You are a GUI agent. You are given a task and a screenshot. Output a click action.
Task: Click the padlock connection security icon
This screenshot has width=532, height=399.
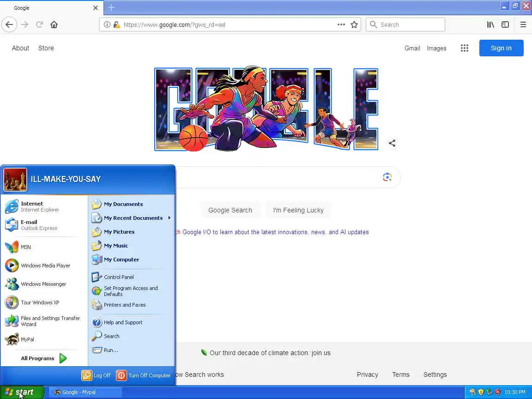coord(116,24)
